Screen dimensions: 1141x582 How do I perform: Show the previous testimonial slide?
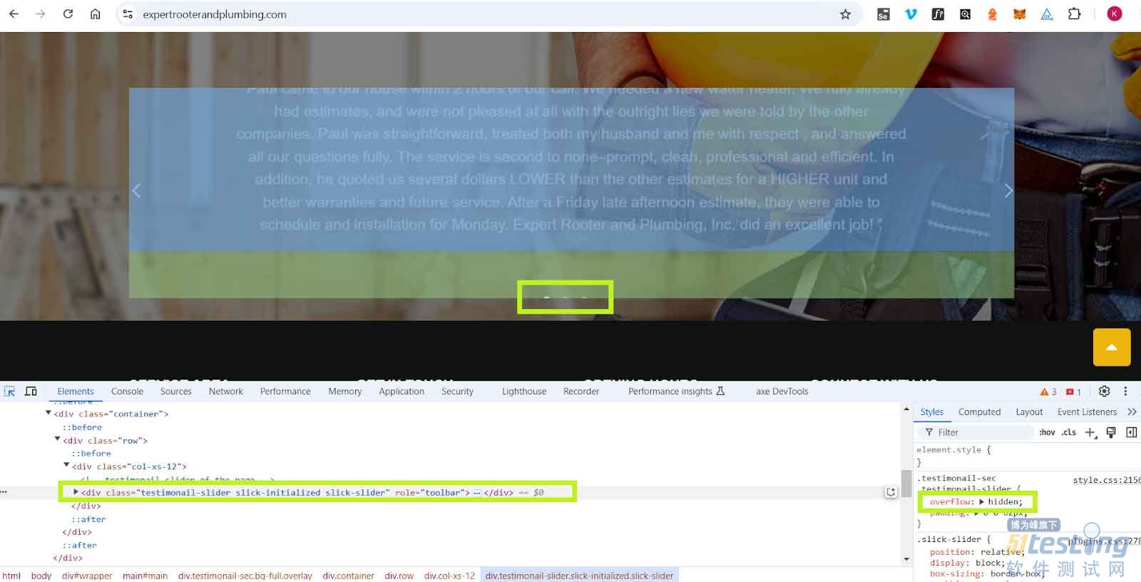click(x=137, y=190)
